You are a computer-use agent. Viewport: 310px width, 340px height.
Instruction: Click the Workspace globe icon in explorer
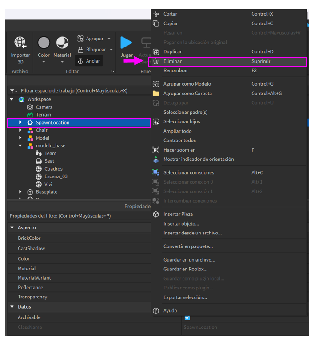pos(21,100)
